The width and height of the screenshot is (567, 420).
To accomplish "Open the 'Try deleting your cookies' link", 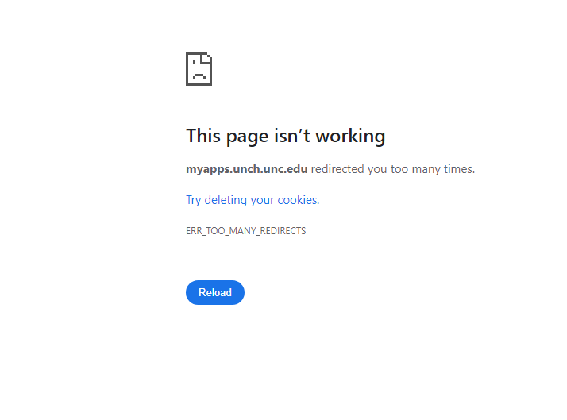I will click(x=253, y=200).
